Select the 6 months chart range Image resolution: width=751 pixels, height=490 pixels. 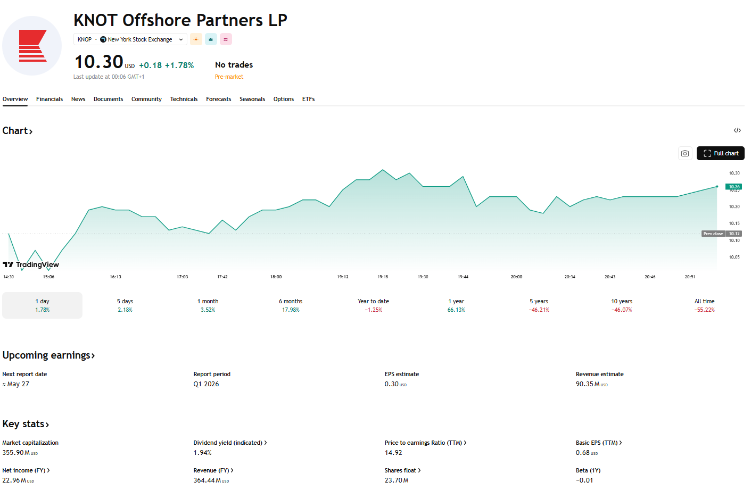point(291,305)
